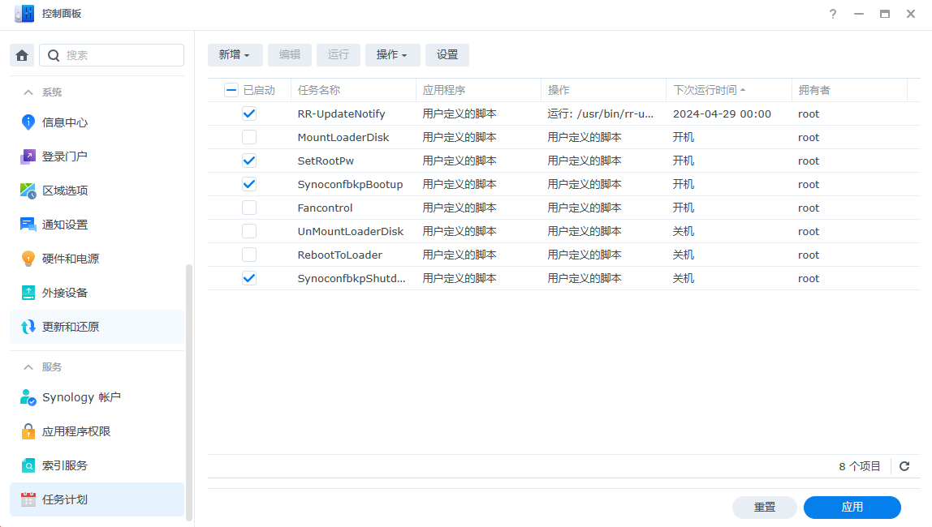Click the 应用 apply button
Image resolution: width=932 pixels, height=527 pixels.
pyautogui.click(x=852, y=507)
